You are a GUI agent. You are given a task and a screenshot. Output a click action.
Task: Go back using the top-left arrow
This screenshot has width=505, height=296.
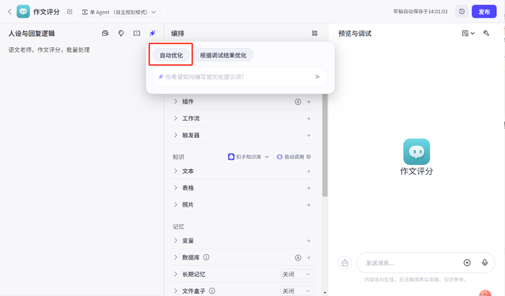(x=10, y=12)
